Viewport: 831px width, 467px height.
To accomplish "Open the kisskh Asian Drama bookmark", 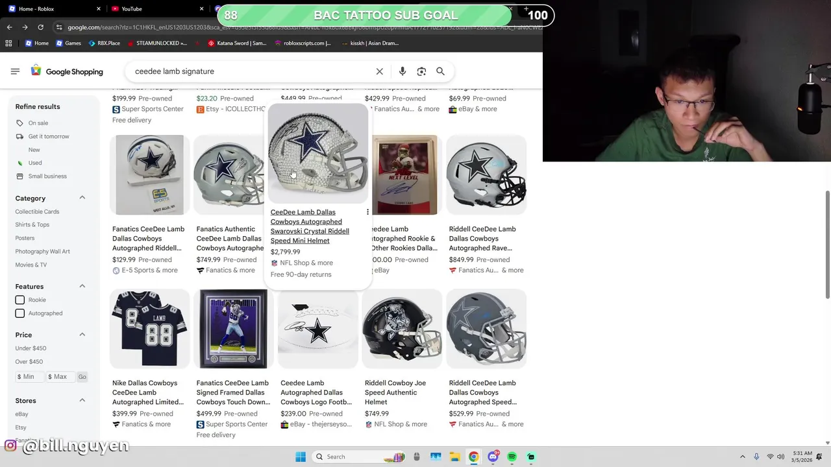I will (369, 43).
